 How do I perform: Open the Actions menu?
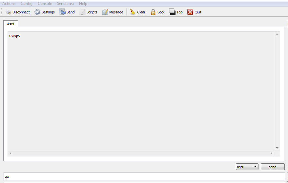tap(9, 4)
